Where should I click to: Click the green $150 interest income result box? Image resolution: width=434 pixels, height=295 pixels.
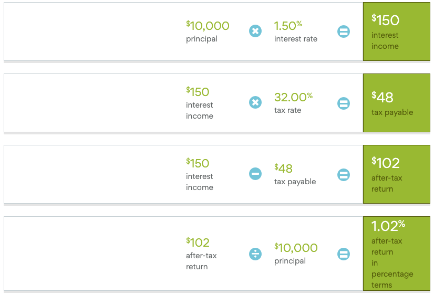pos(396,31)
